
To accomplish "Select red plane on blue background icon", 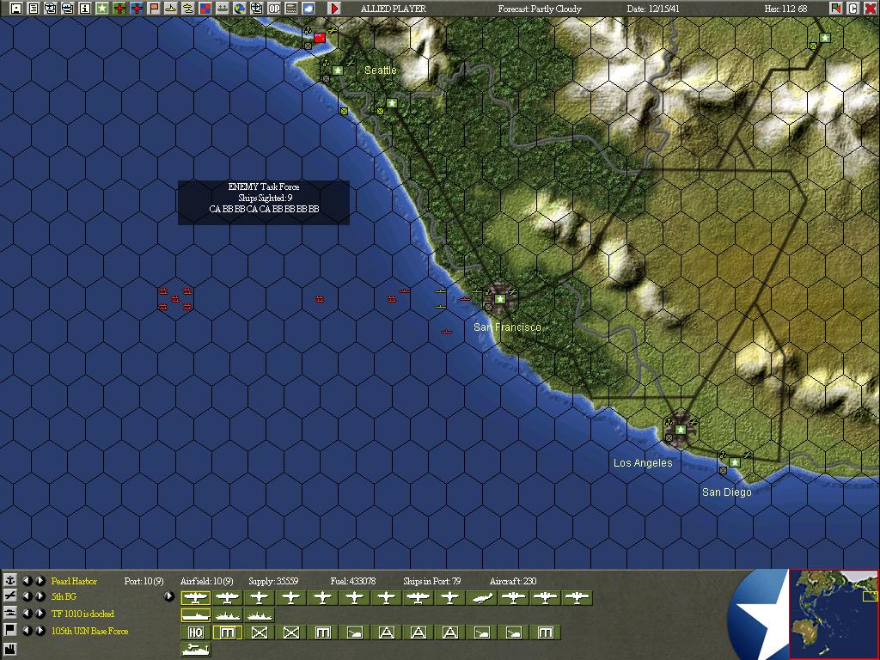I will coord(137,8).
